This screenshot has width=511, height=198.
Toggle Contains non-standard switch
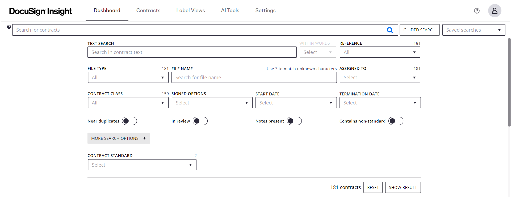click(x=396, y=121)
